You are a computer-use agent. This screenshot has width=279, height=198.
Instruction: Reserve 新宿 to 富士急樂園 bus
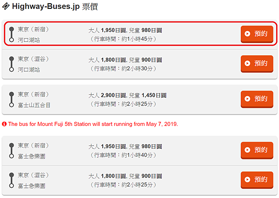(257, 150)
